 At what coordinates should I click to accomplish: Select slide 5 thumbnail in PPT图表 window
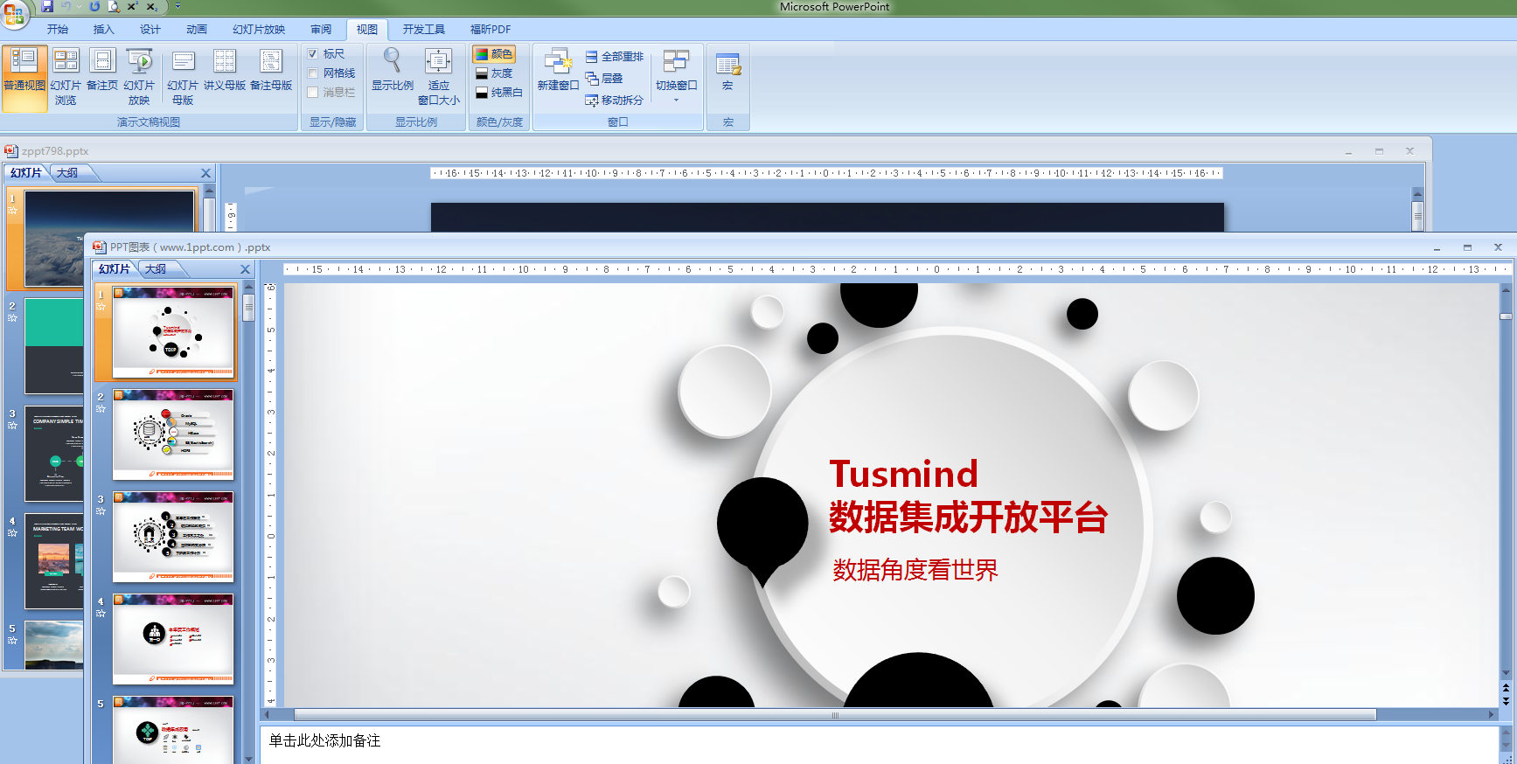coord(173,730)
